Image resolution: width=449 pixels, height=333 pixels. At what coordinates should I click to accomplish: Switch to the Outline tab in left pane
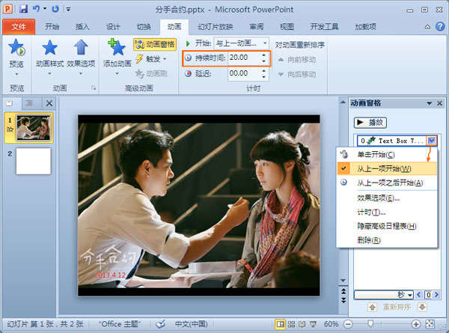[x=29, y=103]
